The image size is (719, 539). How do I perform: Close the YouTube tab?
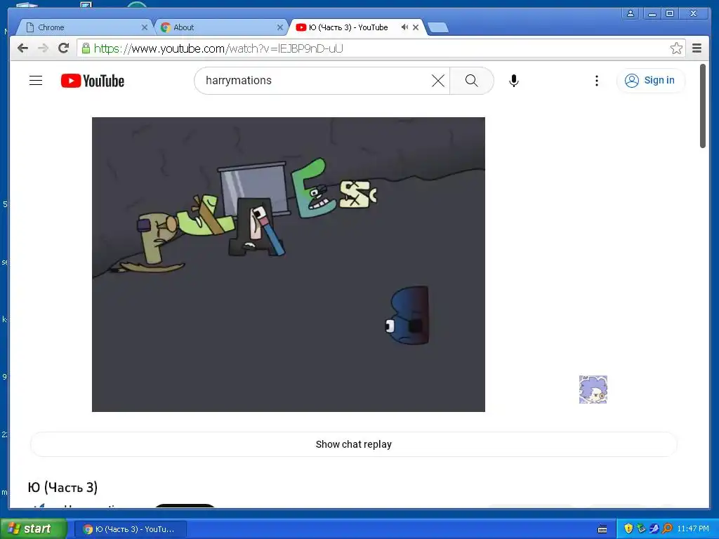pyautogui.click(x=416, y=27)
